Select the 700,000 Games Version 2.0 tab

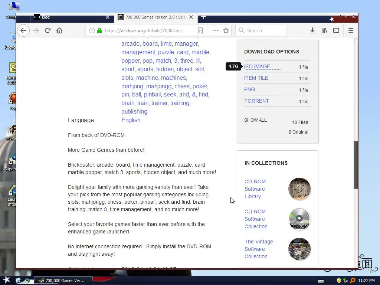[x=156, y=17]
